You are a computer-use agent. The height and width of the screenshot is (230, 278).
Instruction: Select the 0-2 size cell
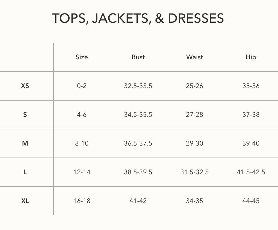(82, 86)
